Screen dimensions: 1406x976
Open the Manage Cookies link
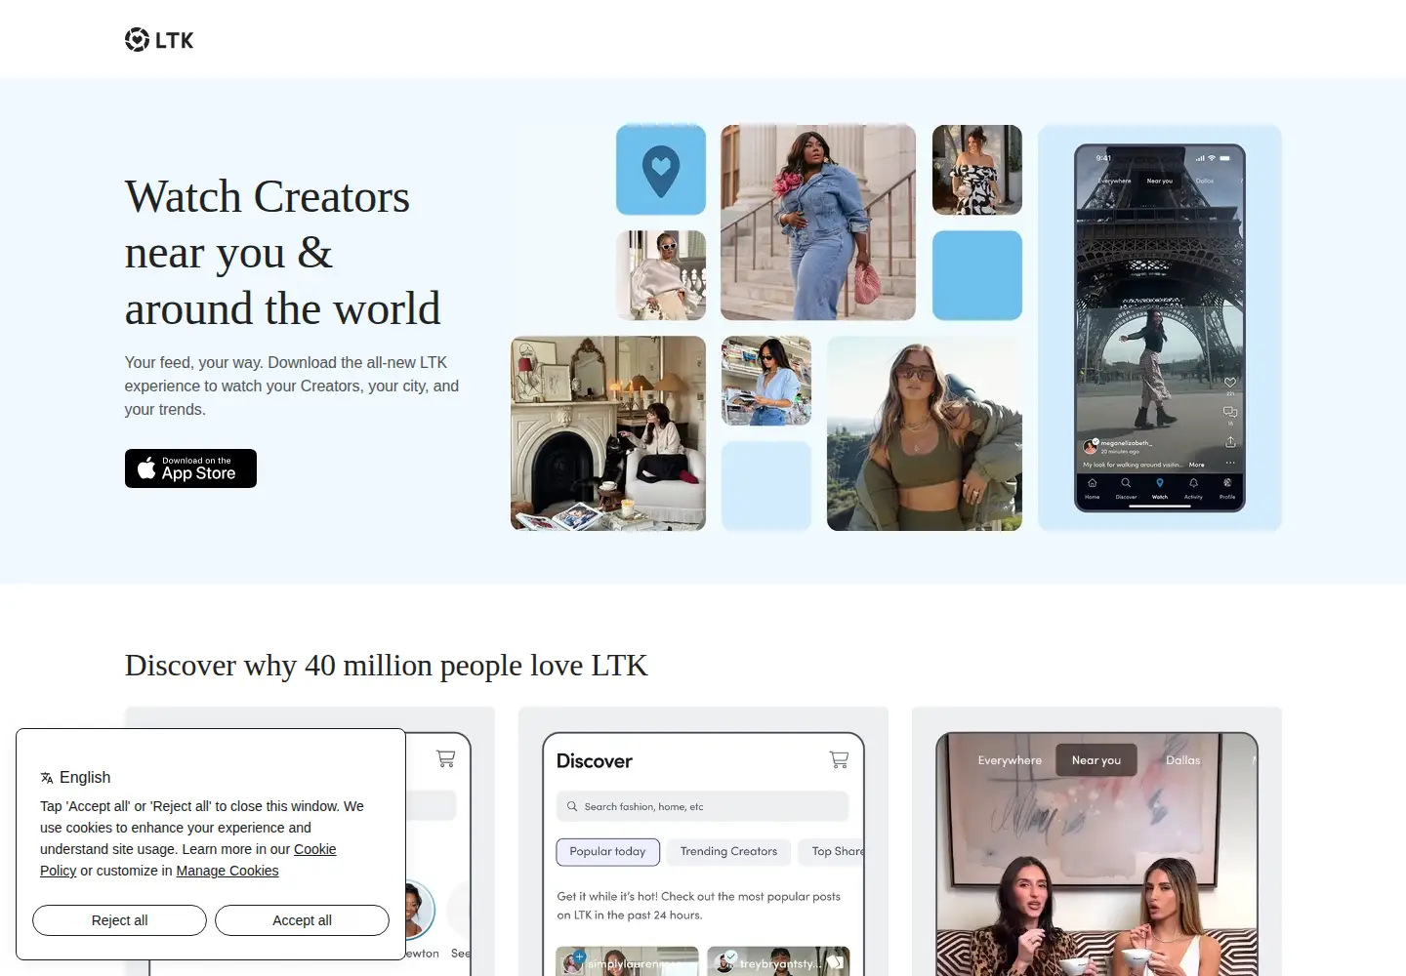pos(227,871)
